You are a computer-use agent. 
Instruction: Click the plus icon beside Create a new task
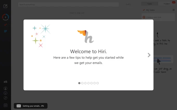(144, 17)
